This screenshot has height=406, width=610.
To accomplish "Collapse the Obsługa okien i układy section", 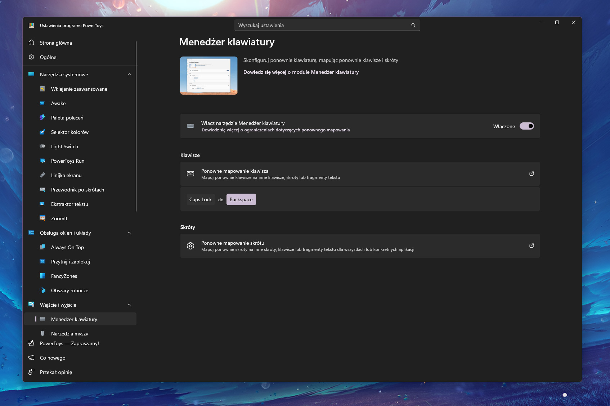I will 129,233.
